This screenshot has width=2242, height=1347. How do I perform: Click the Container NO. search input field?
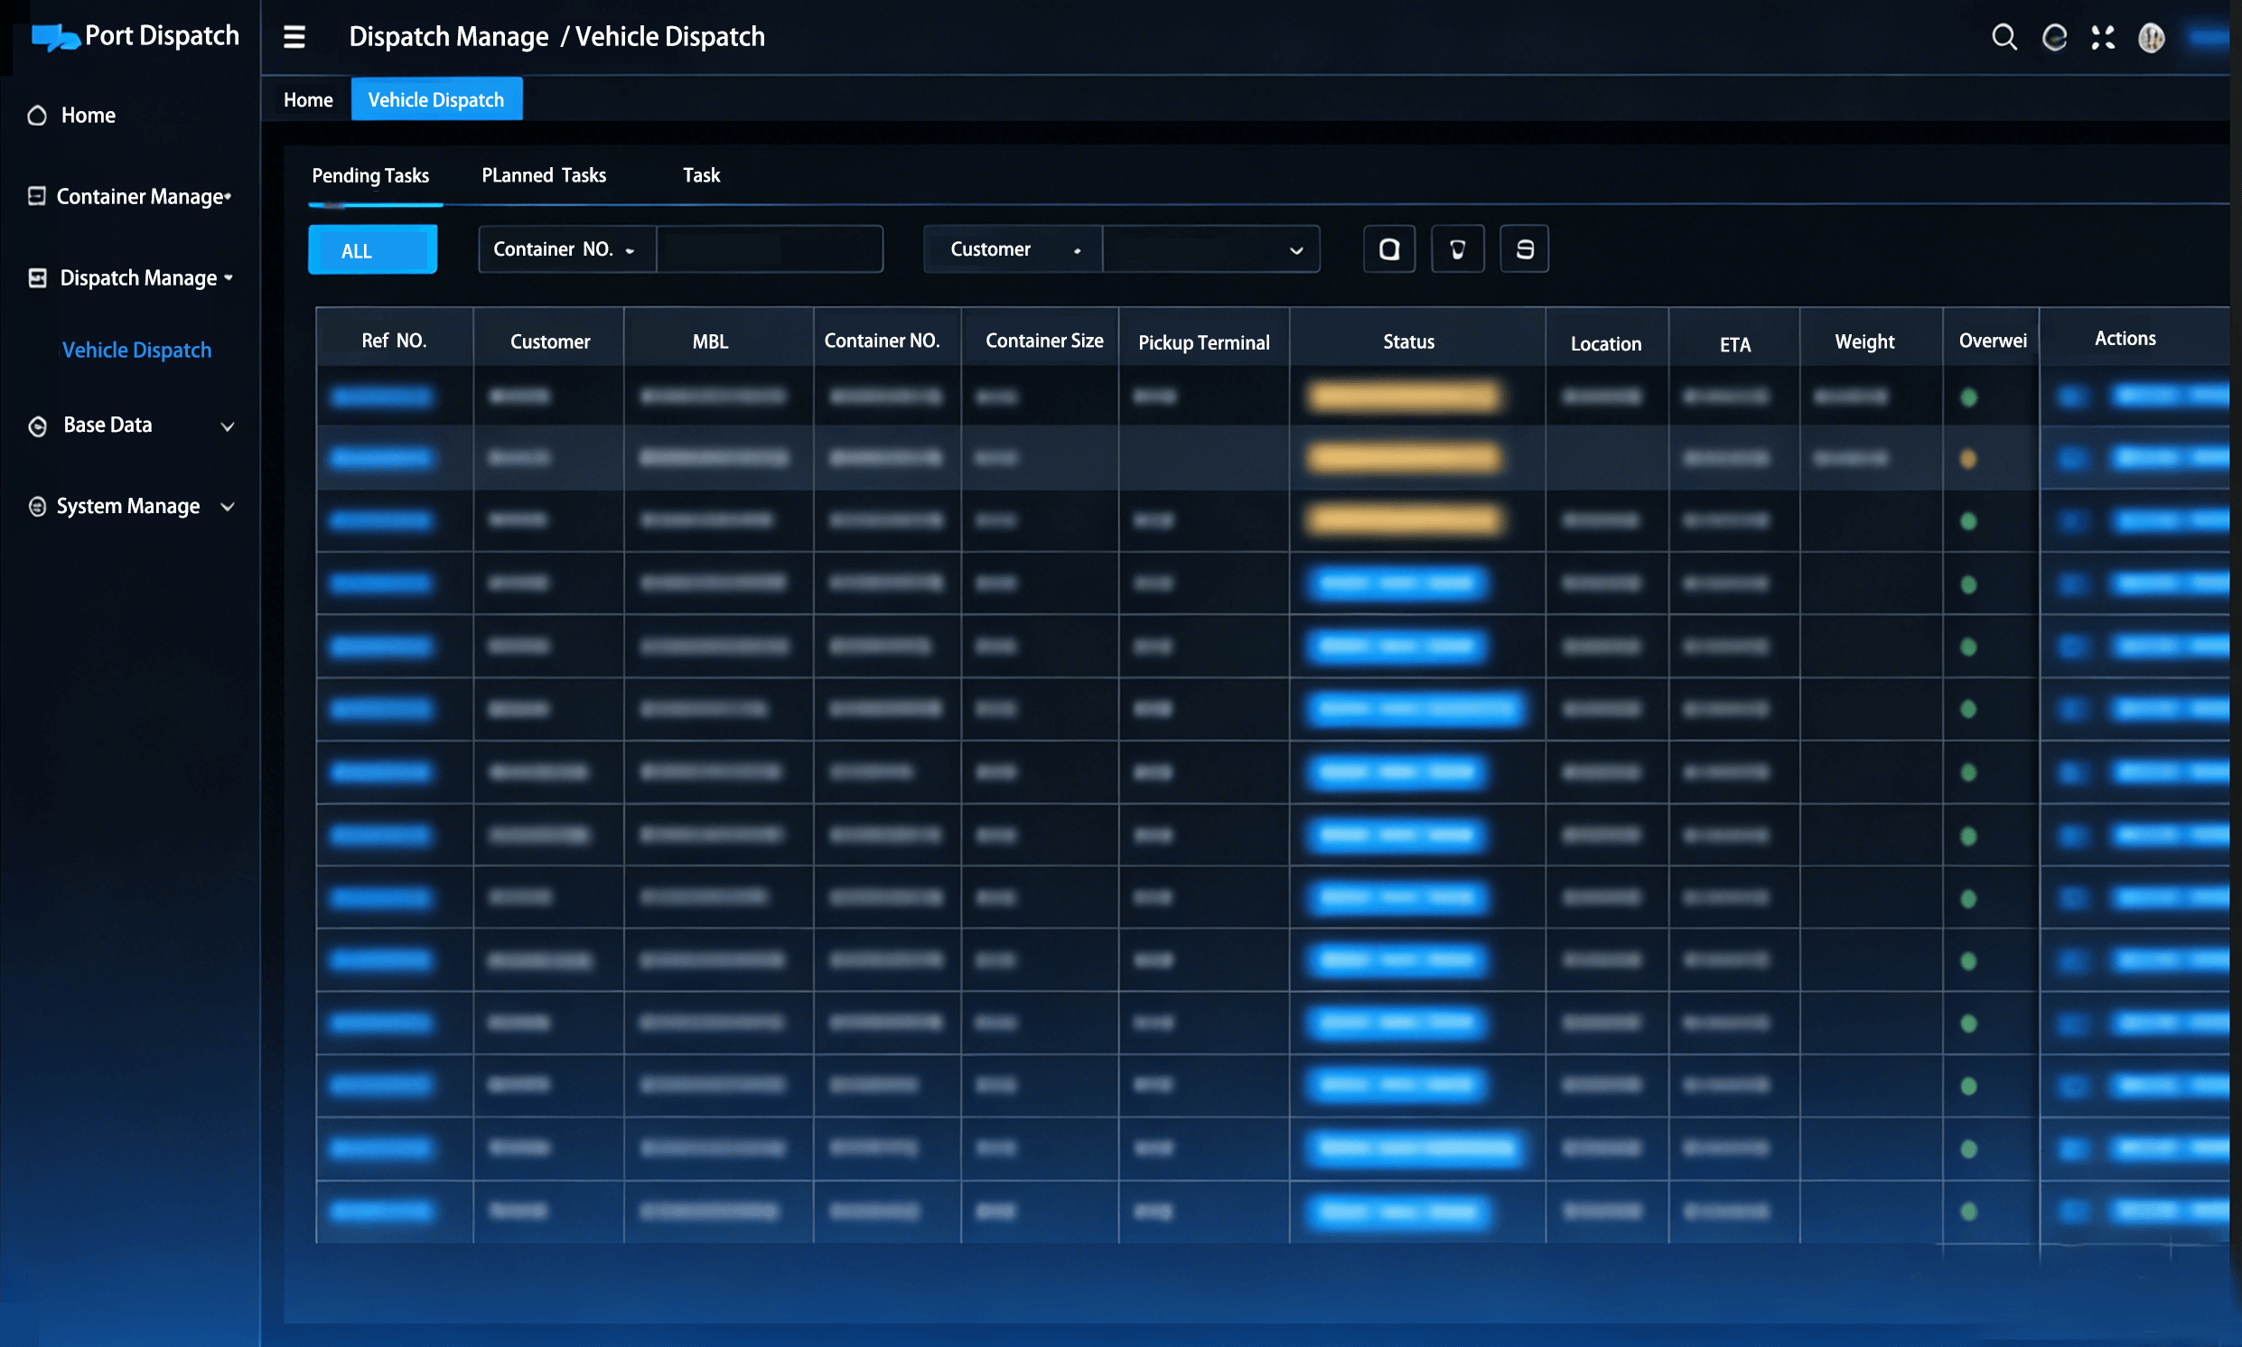[769, 249]
